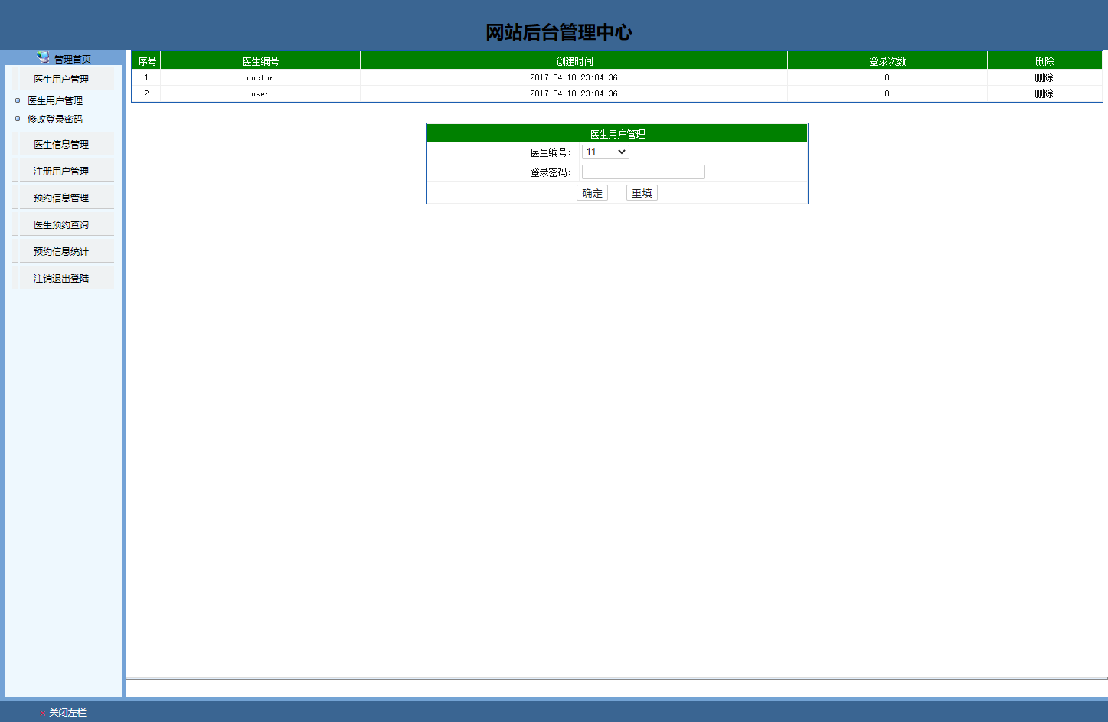Click the 创建时间 column header
Screen dimensions: 1108x722
[574, 61]
